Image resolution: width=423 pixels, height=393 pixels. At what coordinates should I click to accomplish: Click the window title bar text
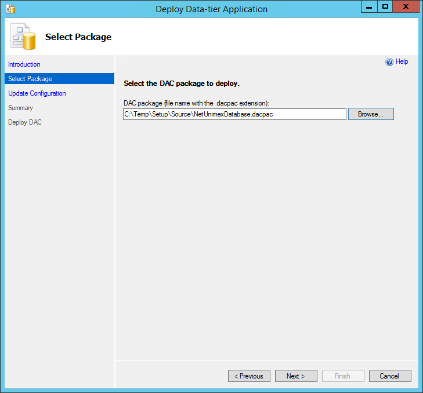(x=211, y=9)
